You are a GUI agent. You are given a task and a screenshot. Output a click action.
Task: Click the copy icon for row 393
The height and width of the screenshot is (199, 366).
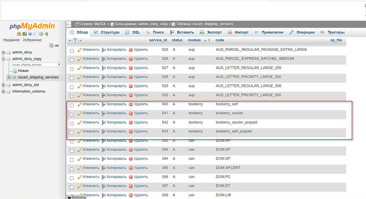(103, 150)
